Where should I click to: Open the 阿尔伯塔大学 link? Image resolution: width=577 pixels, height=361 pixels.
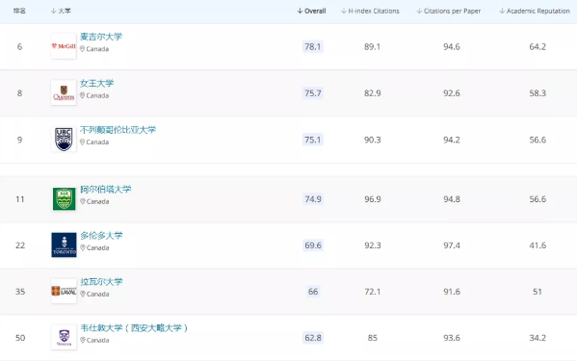click(106, 190)
